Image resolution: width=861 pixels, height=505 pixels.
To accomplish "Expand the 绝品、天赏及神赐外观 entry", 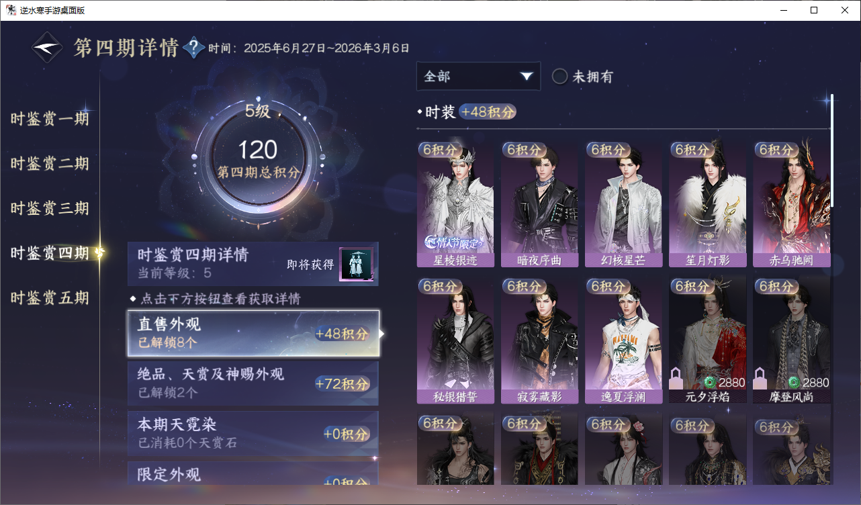I will point(253,383).
